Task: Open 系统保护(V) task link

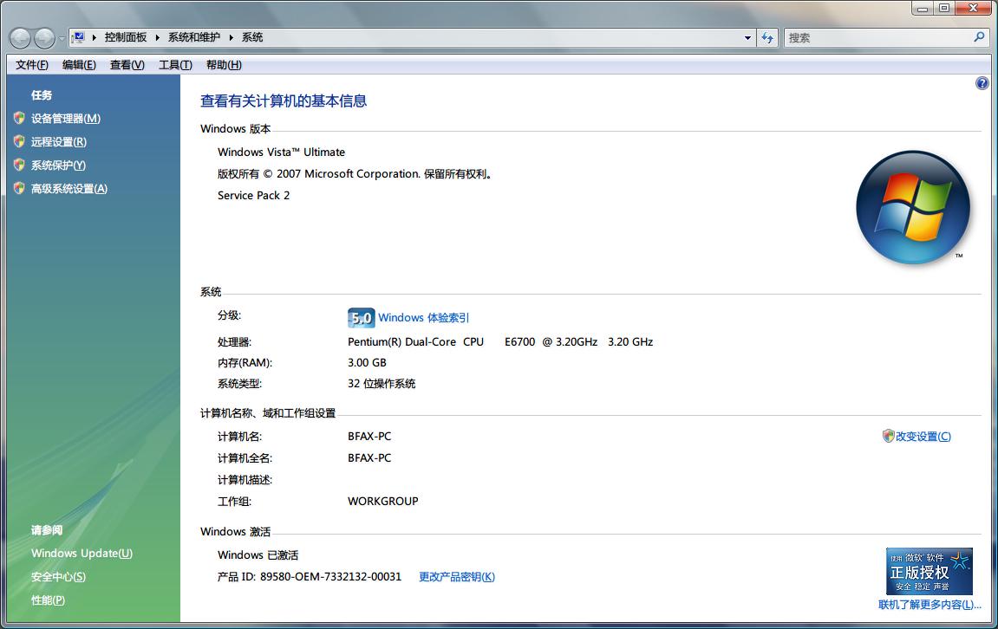Action: click(58, 165)
